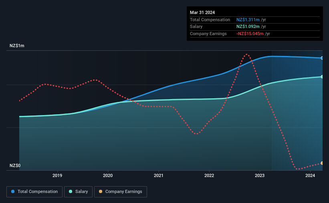This screenshot has width=329, height=203.
Task: Click the Salary line endpoint marker
Action: [x=322, y=77]
